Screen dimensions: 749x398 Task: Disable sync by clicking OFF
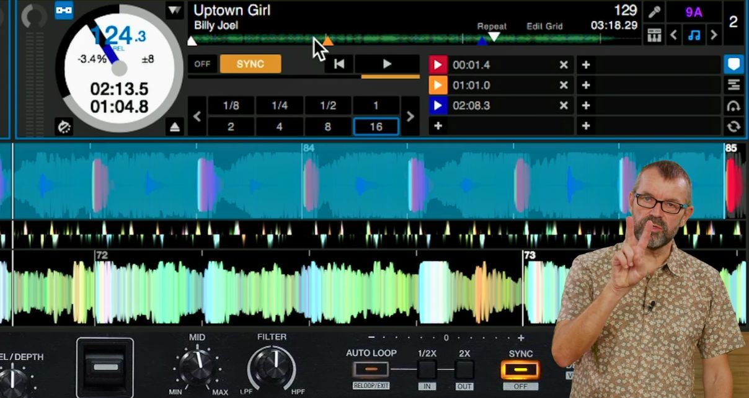coord(203,64)
